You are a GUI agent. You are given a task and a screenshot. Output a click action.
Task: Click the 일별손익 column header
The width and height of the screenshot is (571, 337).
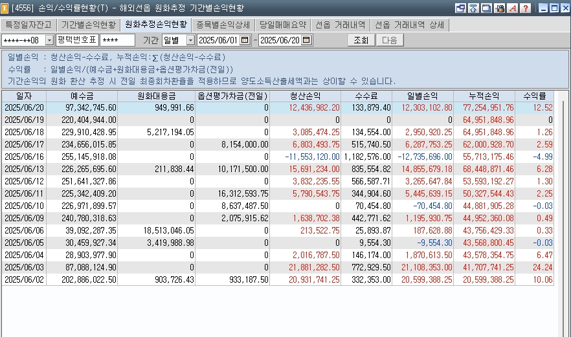pos(423,96)
